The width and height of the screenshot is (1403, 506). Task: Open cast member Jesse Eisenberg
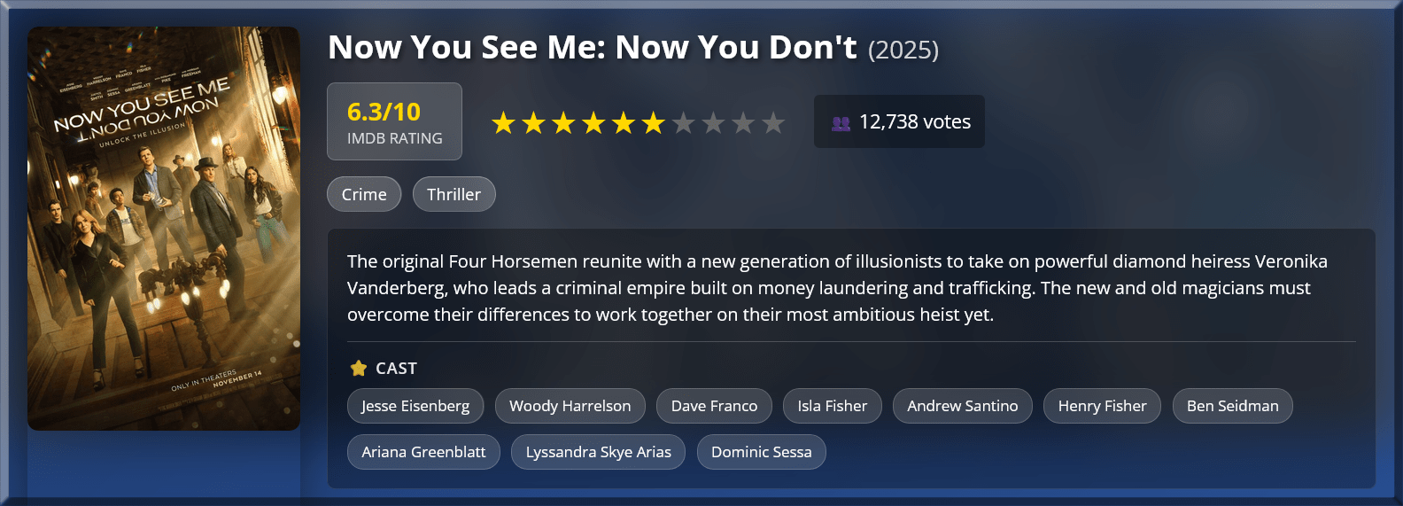[415, 406]
